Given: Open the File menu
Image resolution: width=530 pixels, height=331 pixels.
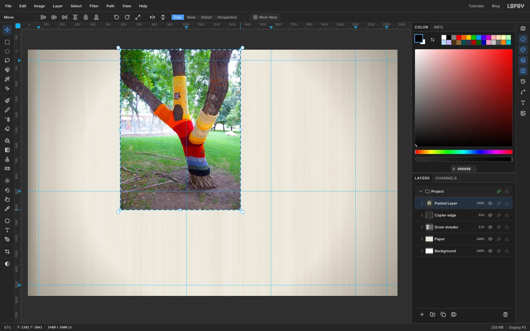Looking at the screenshot, I should coord(8,6).
